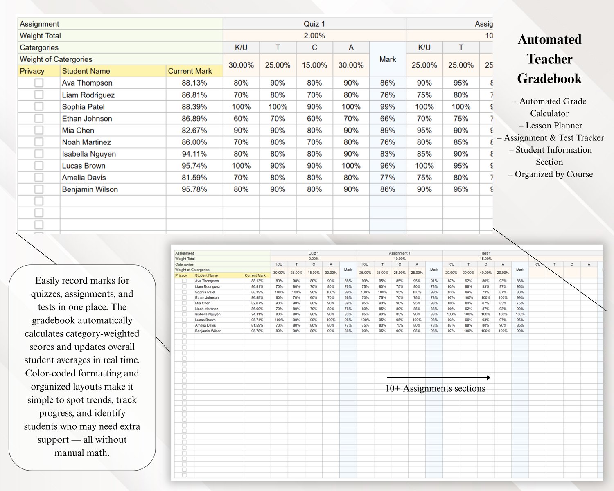Check the Privacy box for Lucas Brown, enlarged gradebook
The width and height of the screenshot is (614, 491).
39,166
